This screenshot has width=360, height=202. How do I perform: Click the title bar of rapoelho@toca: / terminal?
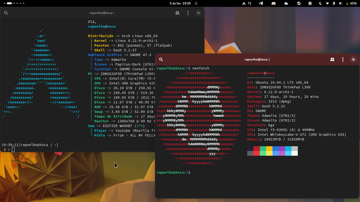tap(257, 59)
